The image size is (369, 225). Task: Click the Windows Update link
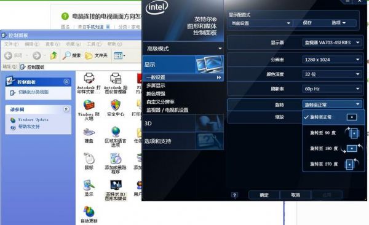[x=33, y=120]
